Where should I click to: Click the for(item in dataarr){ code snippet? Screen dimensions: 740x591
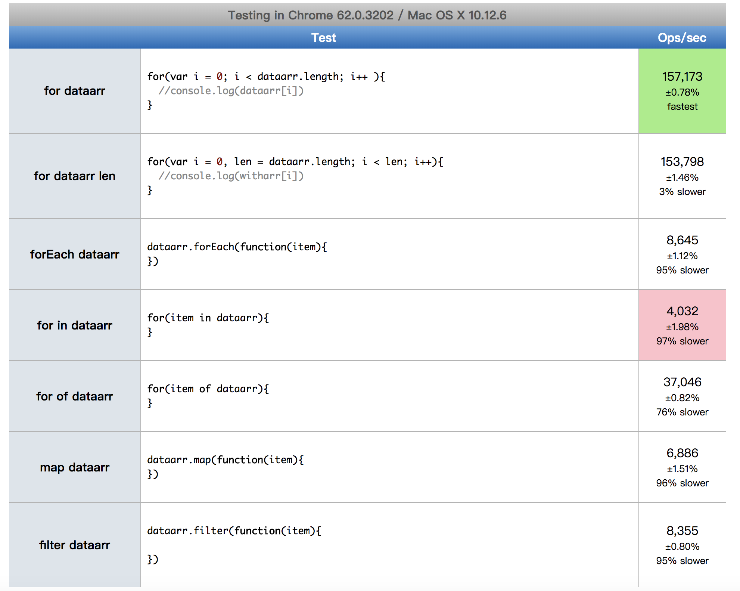click(x=208, y=318)
